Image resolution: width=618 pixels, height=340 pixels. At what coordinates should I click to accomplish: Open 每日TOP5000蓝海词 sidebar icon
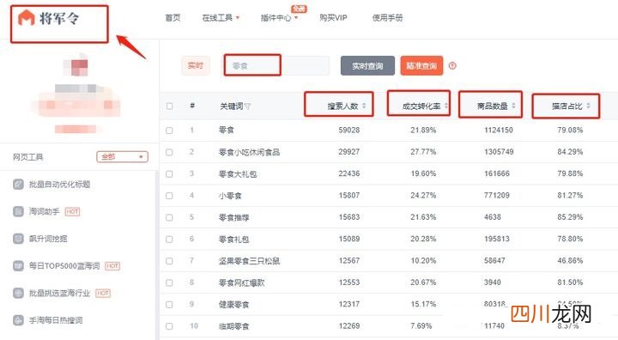point(18,266)
